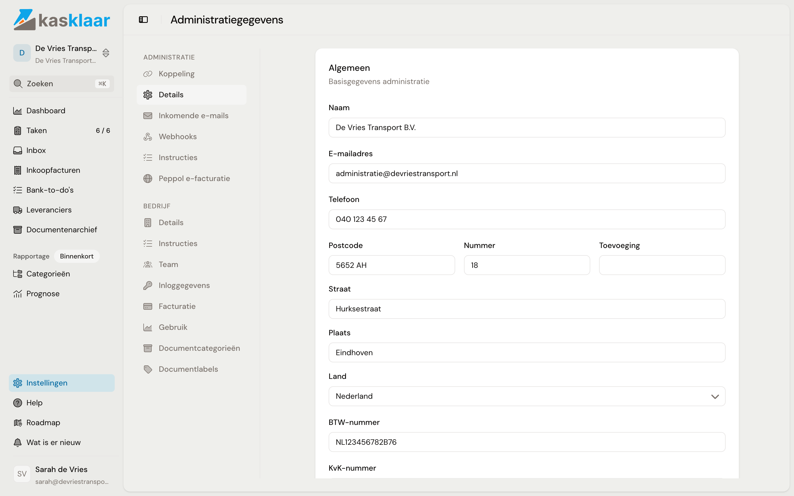This screenshot has width=794, height=496.
Task: Open Roadmap map icon
Action: 17,422
